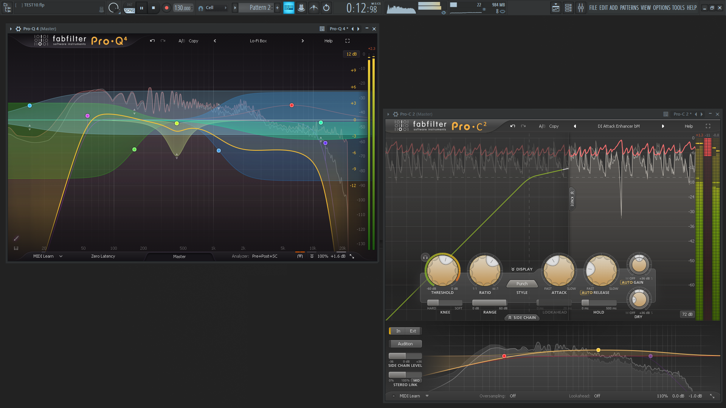Switch to PAT mode
726x408 pixels.
130,5
